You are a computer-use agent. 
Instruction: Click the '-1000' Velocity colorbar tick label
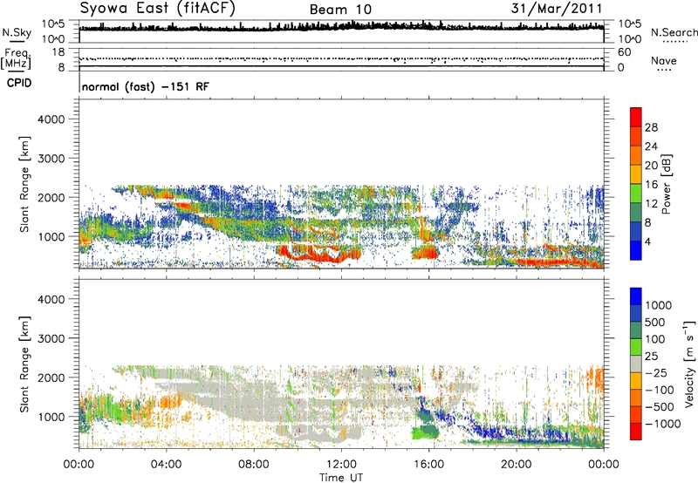point(662,424)
